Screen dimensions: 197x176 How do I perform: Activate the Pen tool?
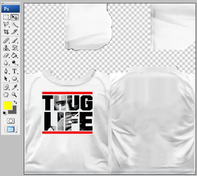(x=6, y=71)
